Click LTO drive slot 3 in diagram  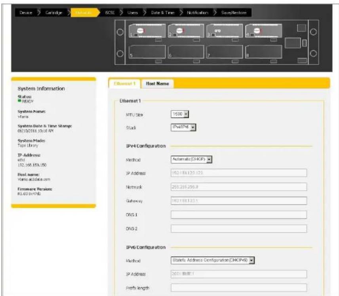[x=225, y=31]
